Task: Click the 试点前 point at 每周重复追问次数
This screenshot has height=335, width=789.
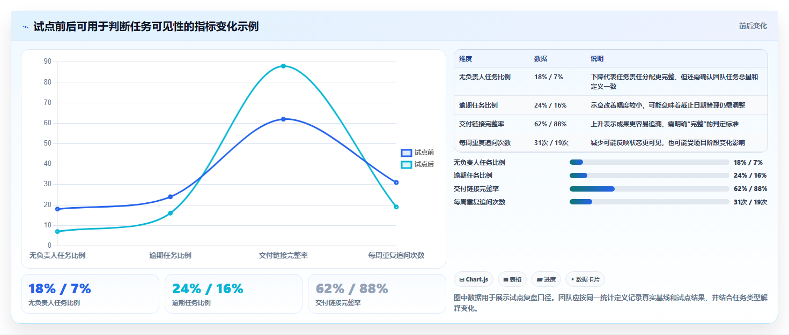Action: [396, 182]
